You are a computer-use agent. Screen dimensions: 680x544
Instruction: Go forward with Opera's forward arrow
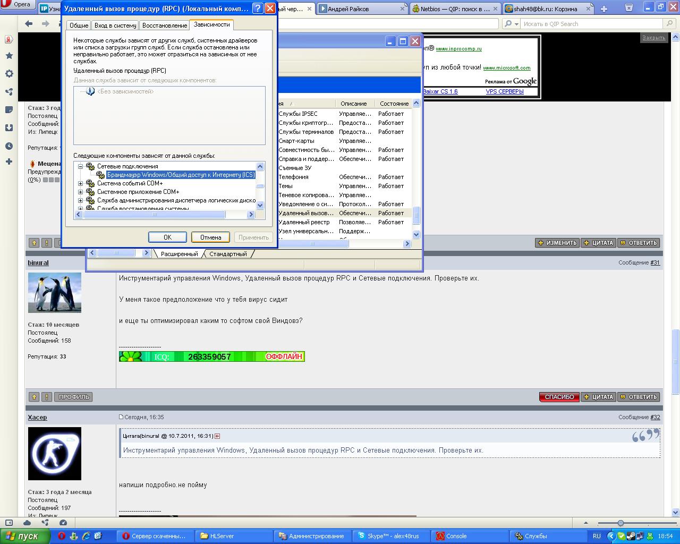pyautogui.click(x=46, y=24)
